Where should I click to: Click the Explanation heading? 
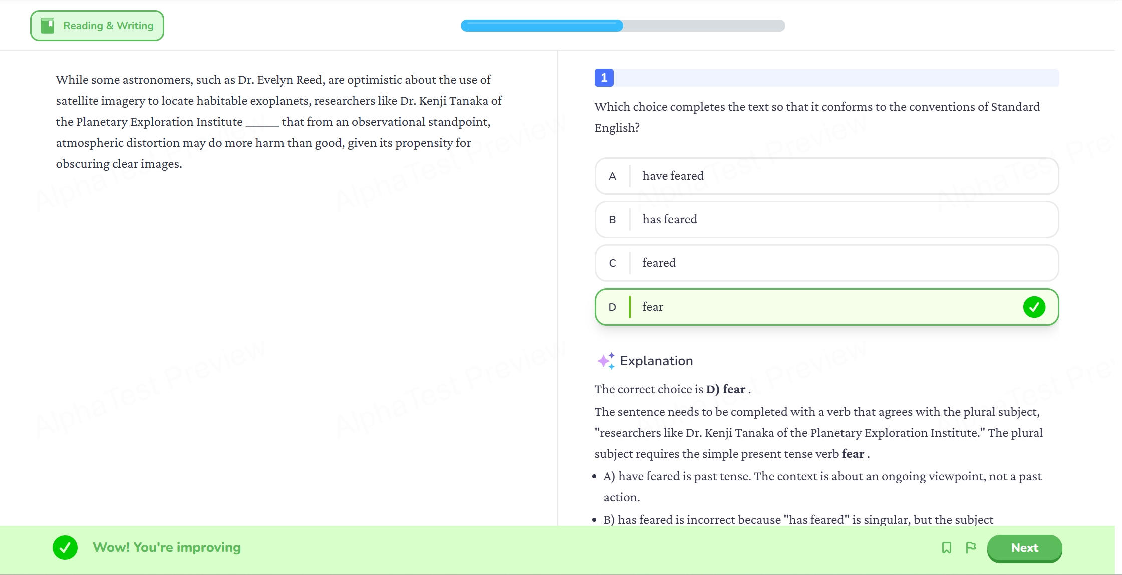click(656, 361)
